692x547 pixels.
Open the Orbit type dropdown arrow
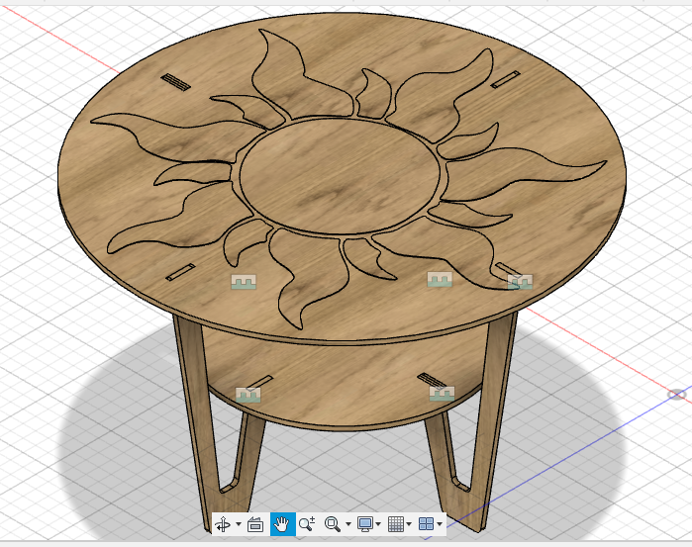click(239, 524)
